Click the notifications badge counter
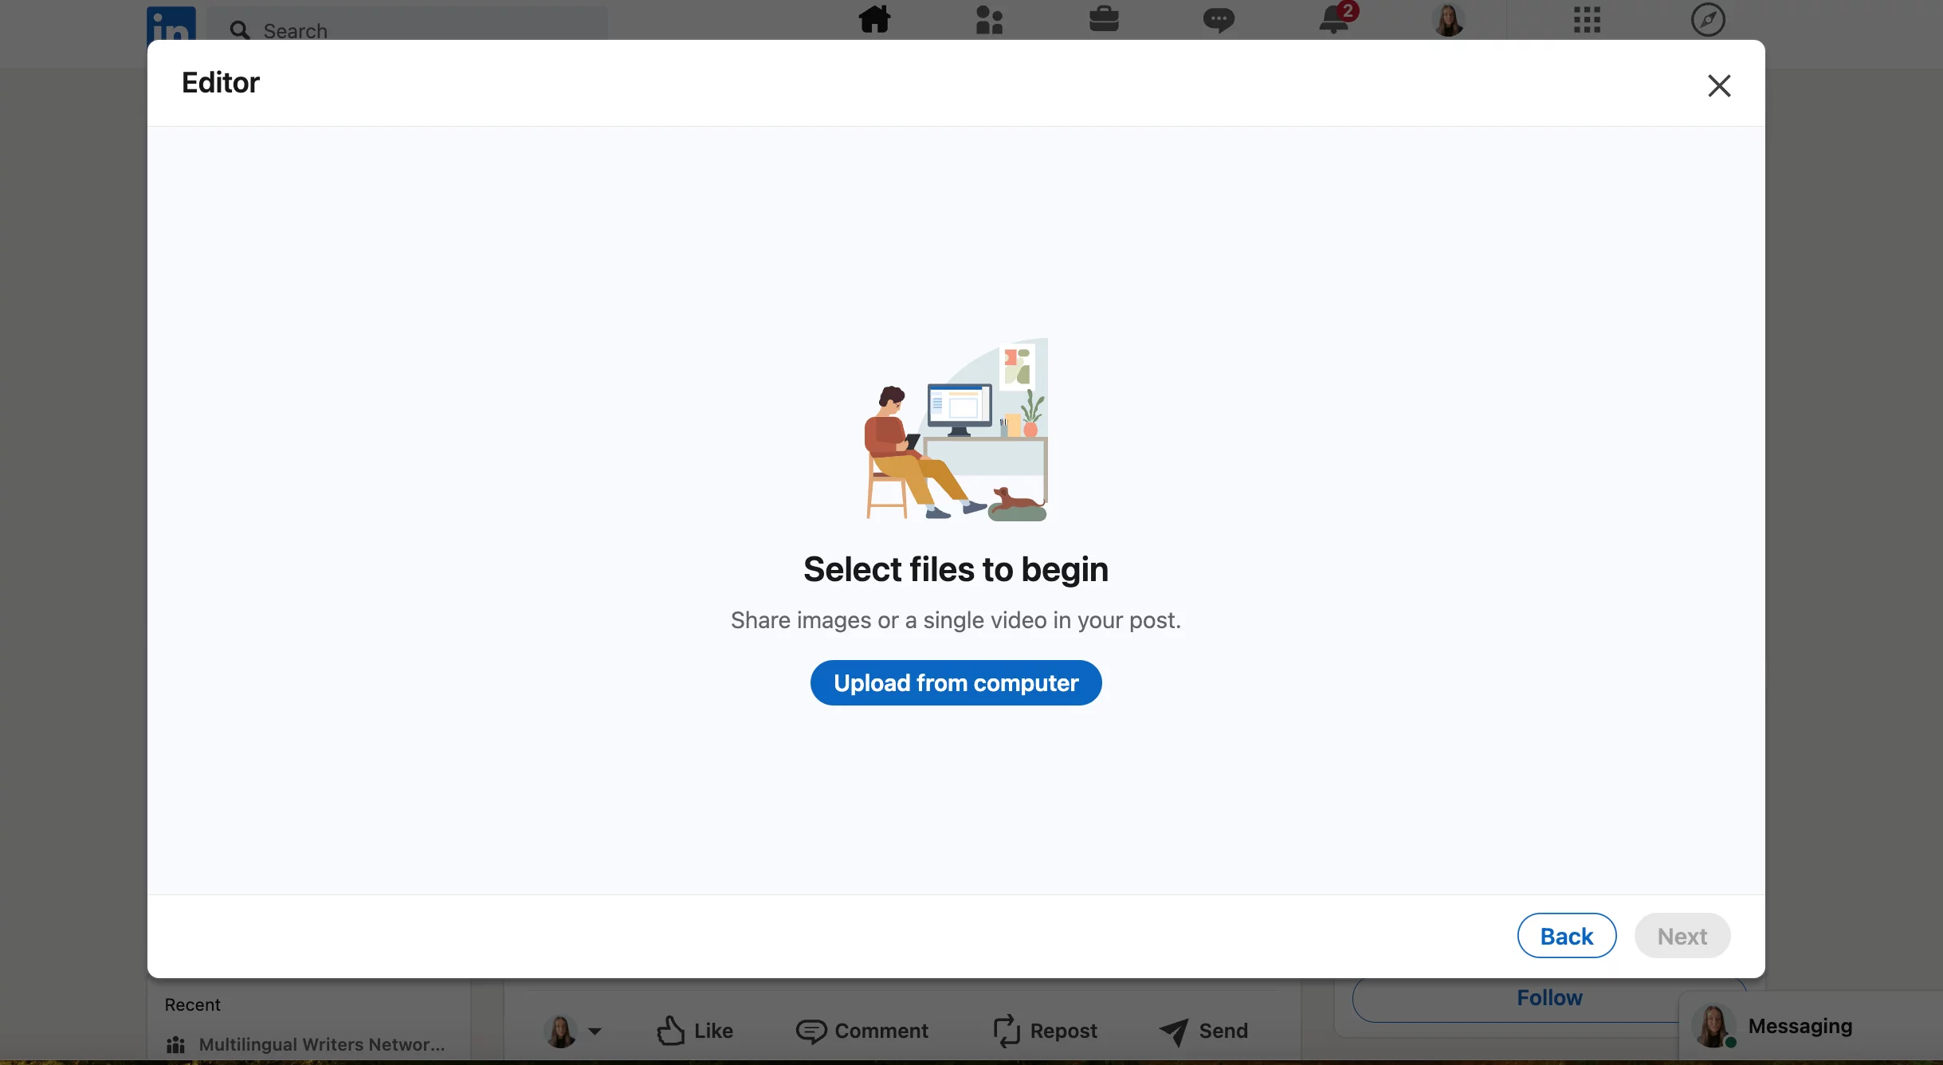The image size is (1943, 1065). point(1348,10)
